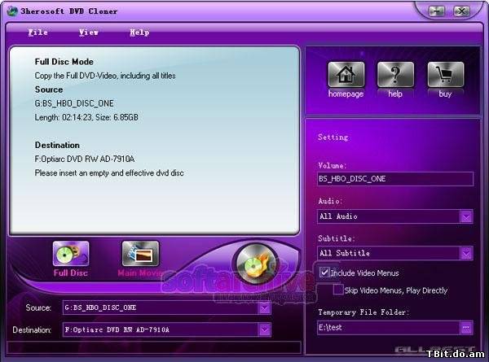Open the Destination drive dropdown arrow

click(x=264, y=330)
